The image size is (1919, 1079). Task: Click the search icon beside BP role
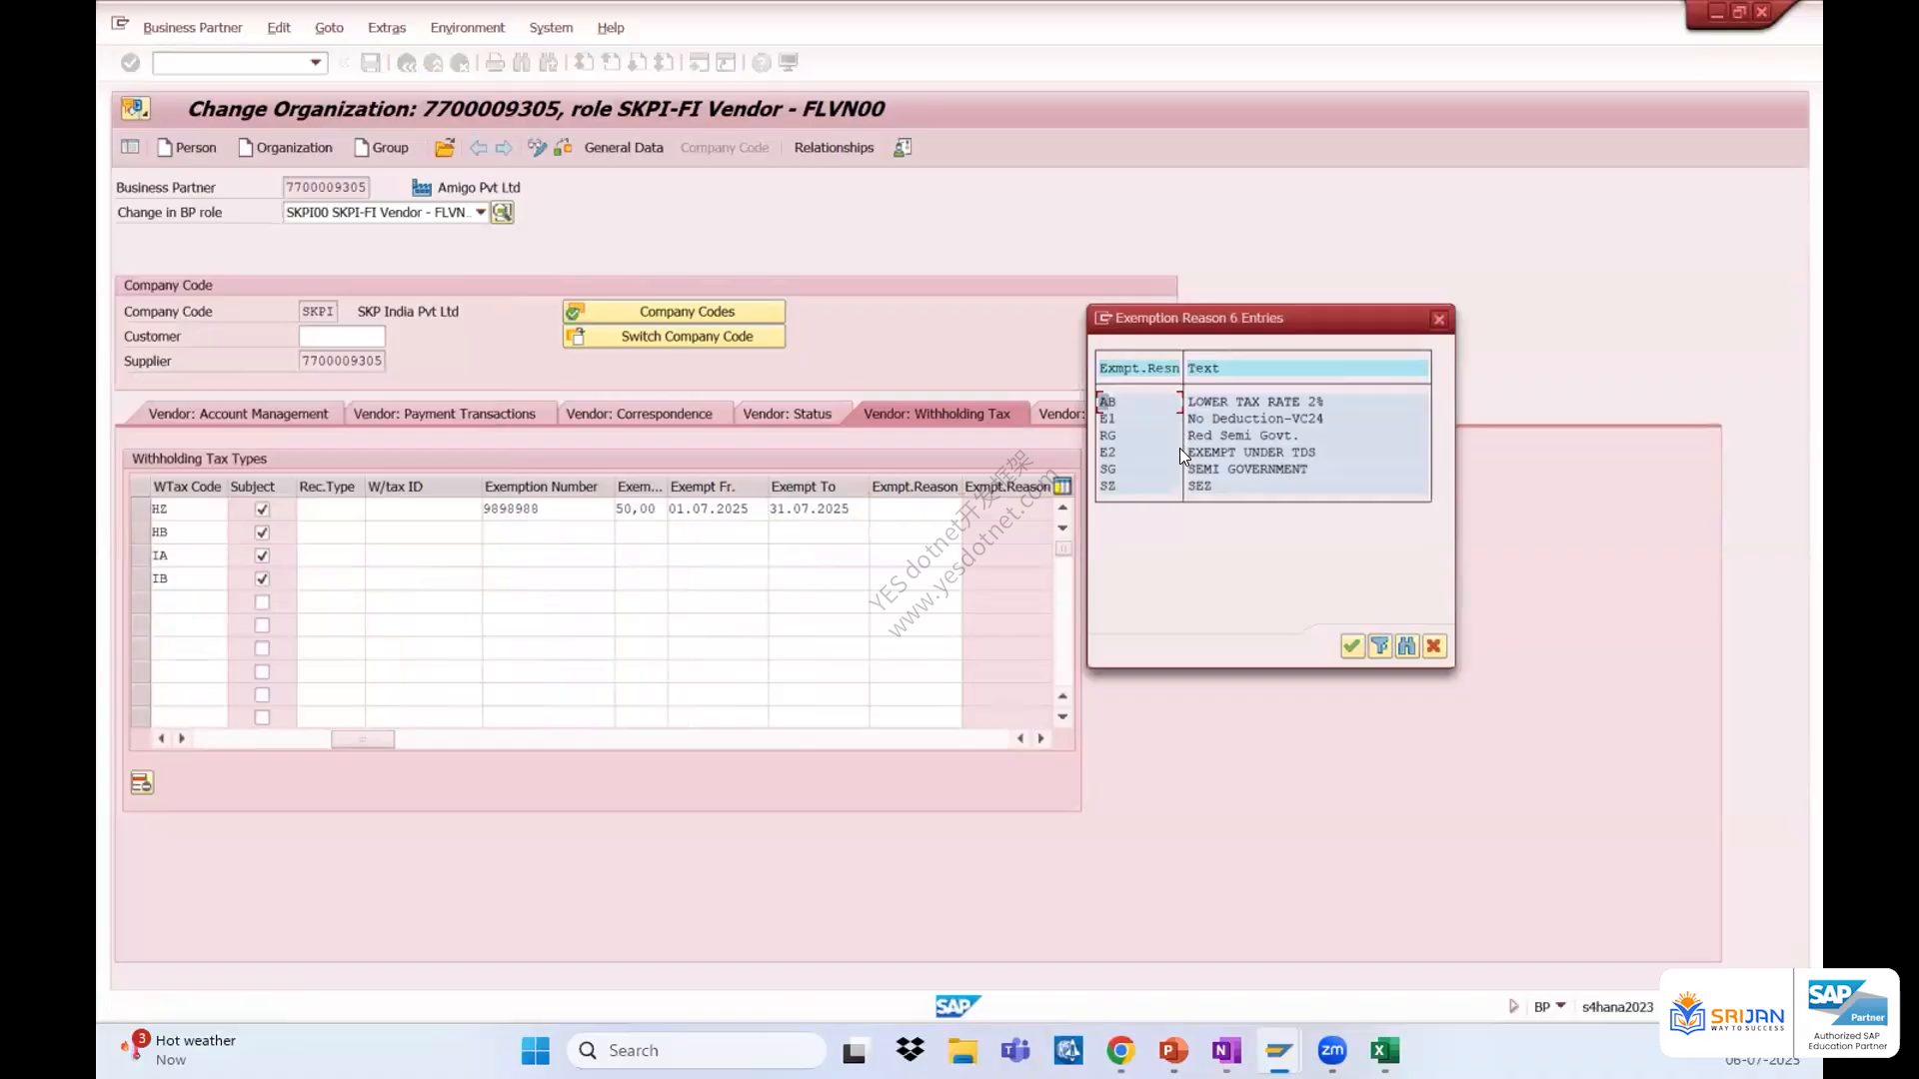point(502,213)
